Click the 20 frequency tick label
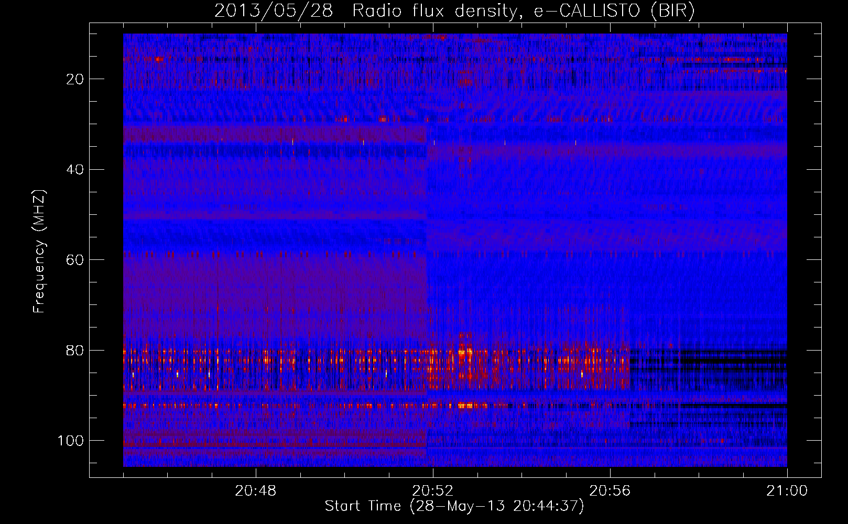The width and height of the screenshot is (848, 524). click(x=75, y=79)
